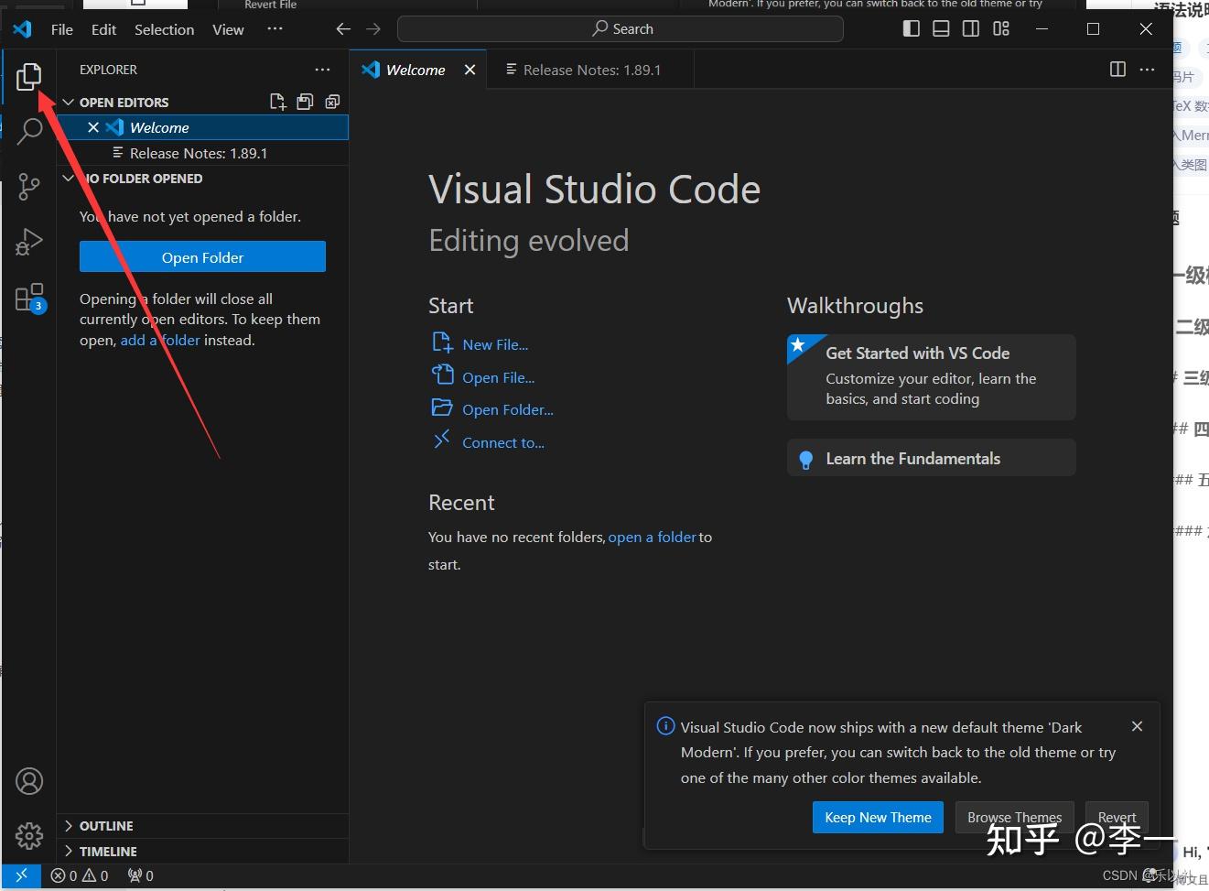Open the Customize Layout control
1209x891 pixels.
pos(1000,28)
